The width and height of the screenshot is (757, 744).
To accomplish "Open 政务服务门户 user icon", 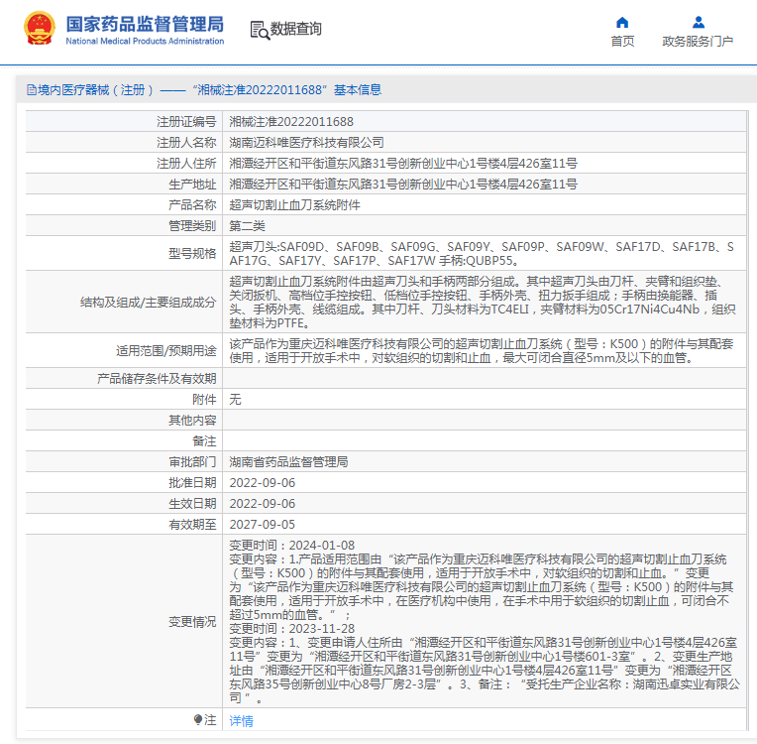I will tap(699, 22).
